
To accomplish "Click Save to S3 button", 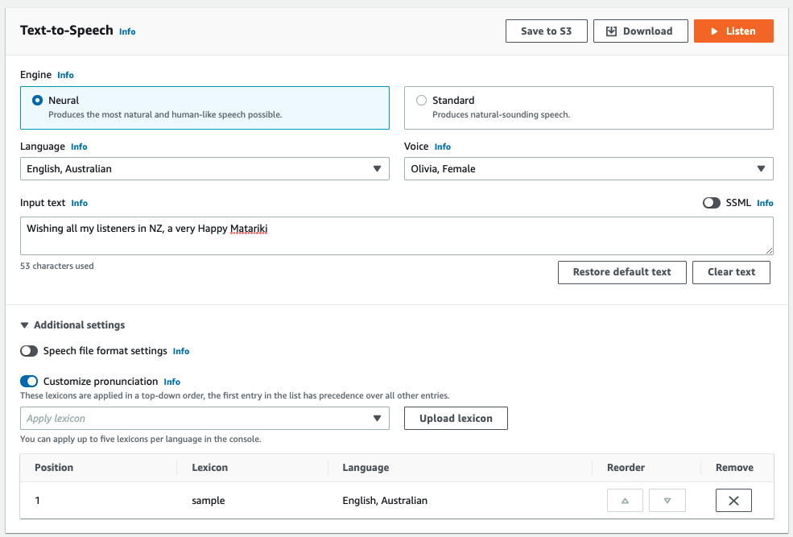I will pyautogui.click(x=546, y=31).
